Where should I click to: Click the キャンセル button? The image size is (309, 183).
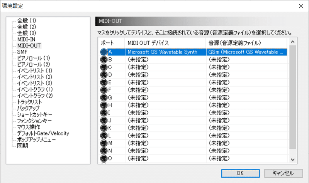point(283,173)
